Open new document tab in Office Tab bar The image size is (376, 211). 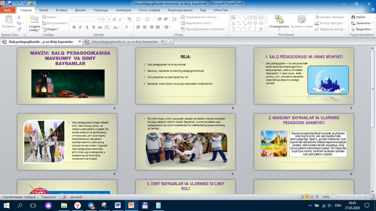coord(169,42)
